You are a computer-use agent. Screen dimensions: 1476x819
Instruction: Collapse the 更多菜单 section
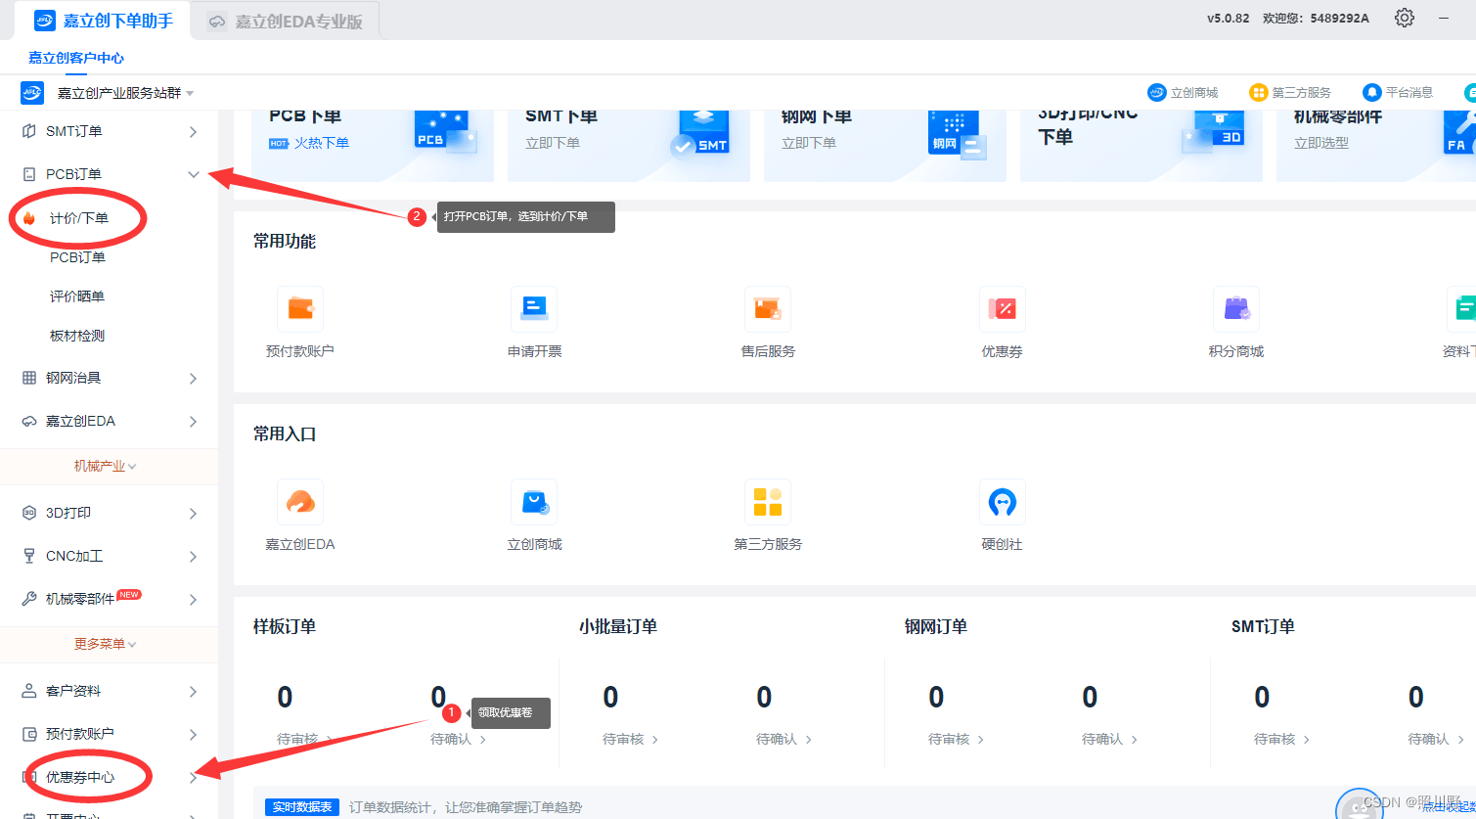[x=106, y=644]
